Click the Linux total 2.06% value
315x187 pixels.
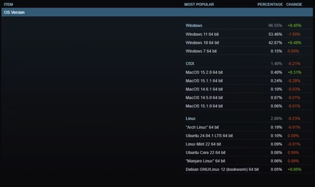coord(276,118)
